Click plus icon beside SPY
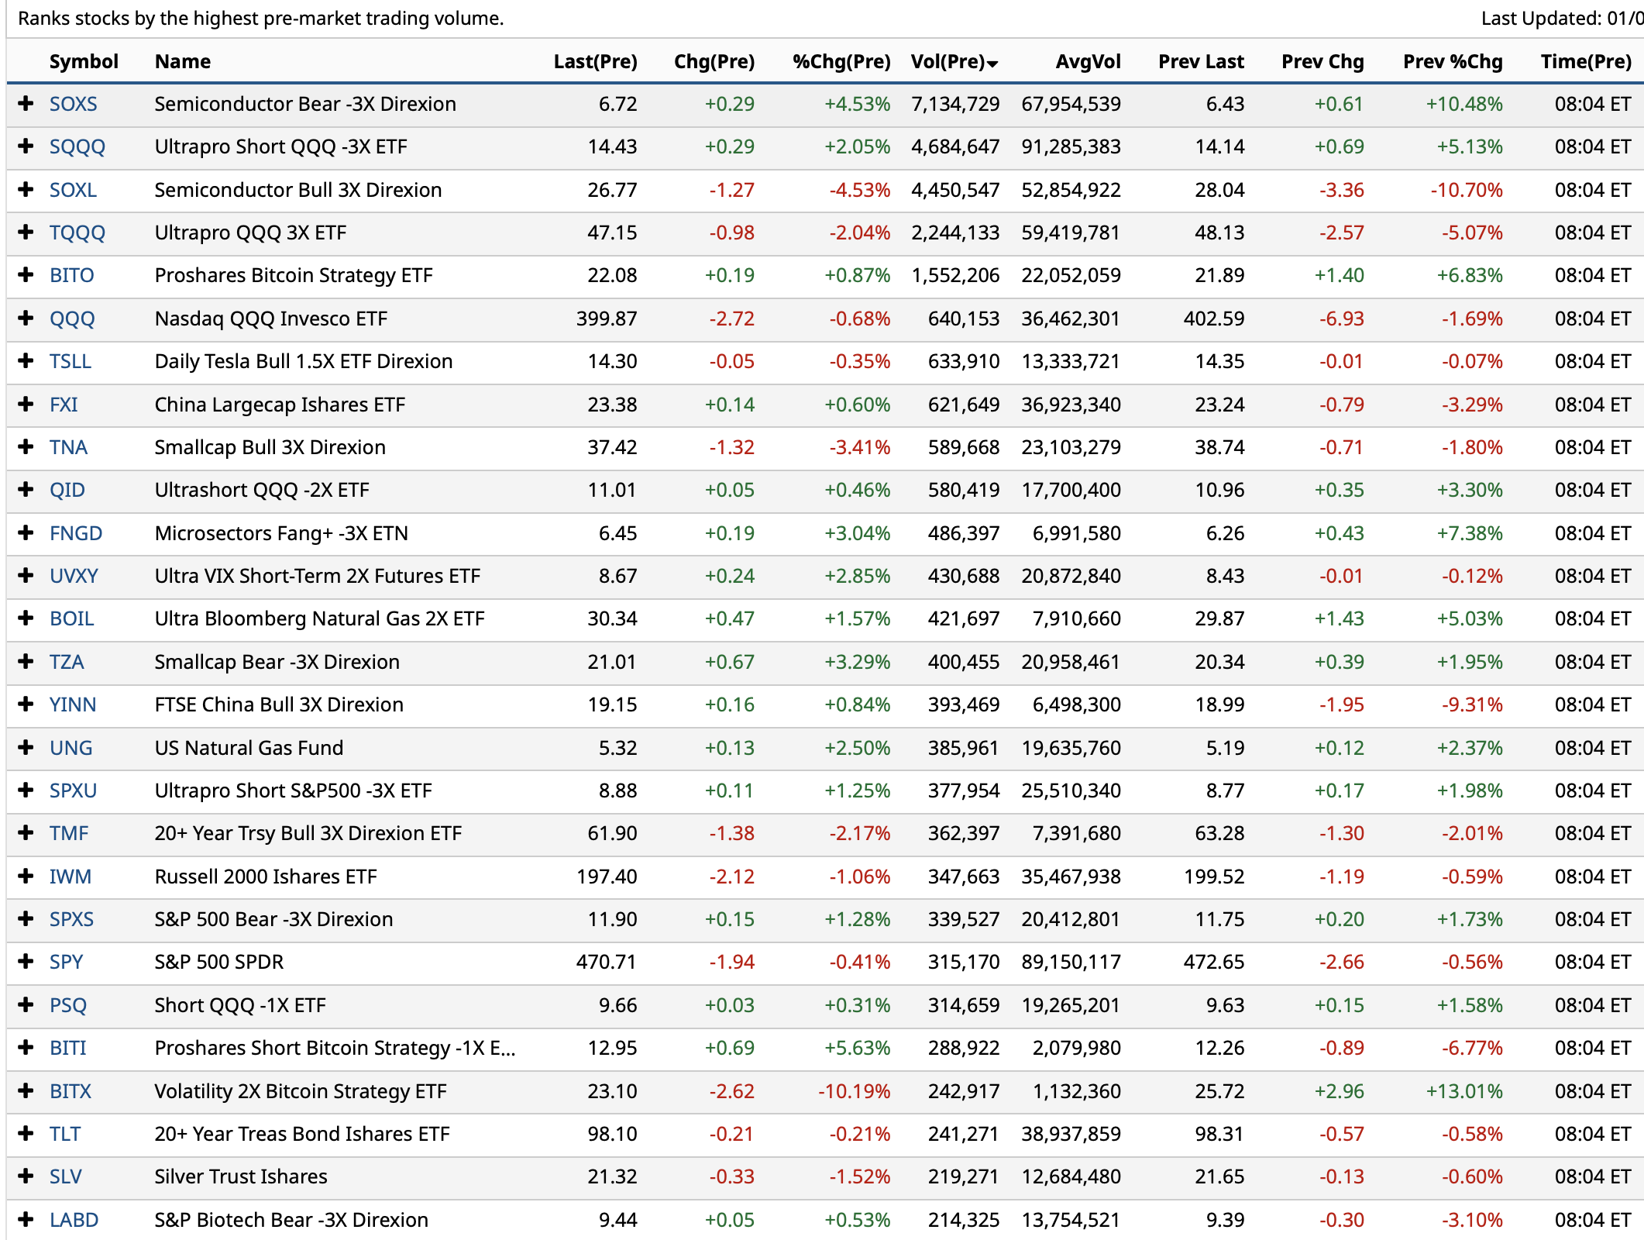The image size is (1644, 1240). tap(26, 962)
